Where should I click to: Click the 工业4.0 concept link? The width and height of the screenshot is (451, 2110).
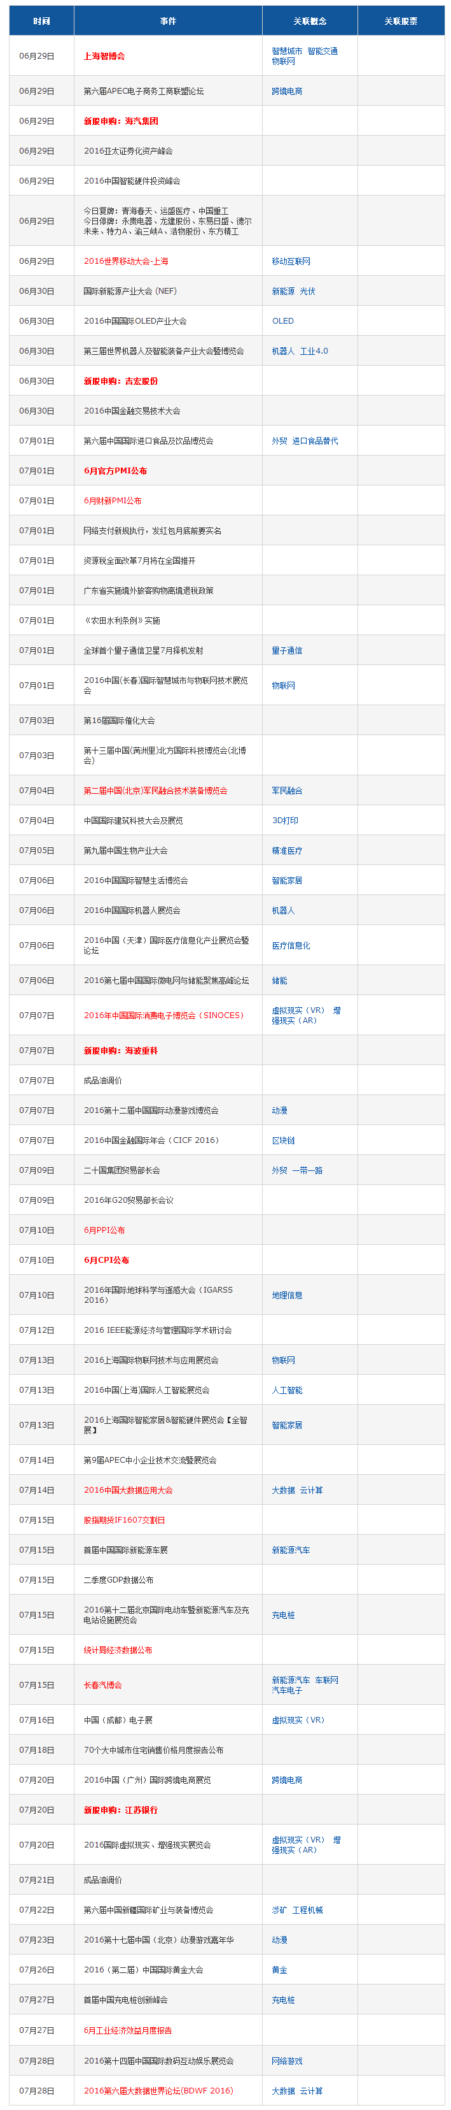pos(314,350)
